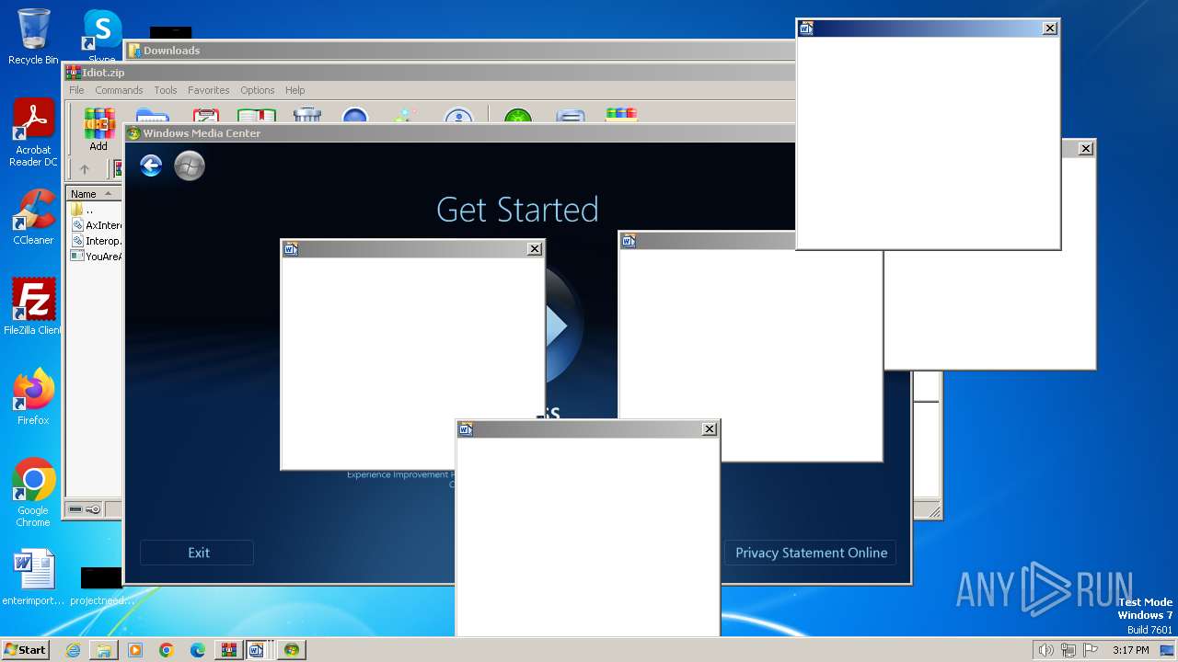
Task: Select the '..' parent folder row in WinRAR
Action: pyautogui.click(x=95, y=210)
